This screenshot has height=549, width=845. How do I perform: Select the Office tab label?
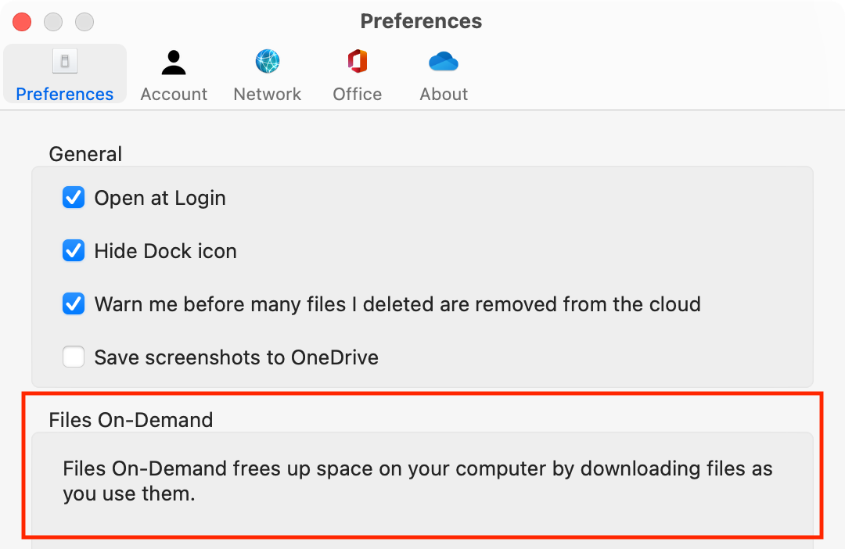[x=358, y=94]
